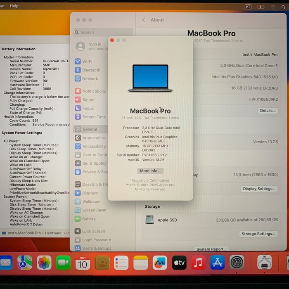Viewport: 289px width, 289px height.
Task: Click the System Report... button
Action: [x=211, y=249]
